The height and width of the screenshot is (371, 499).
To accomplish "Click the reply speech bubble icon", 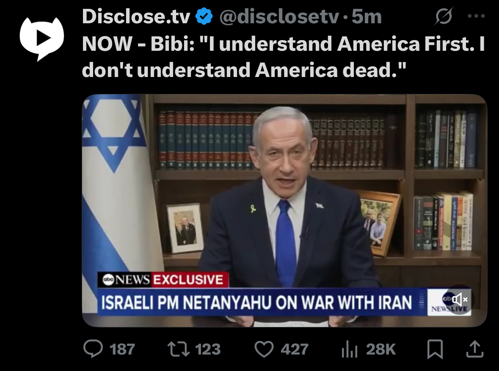I will click(x=93, y=349).
